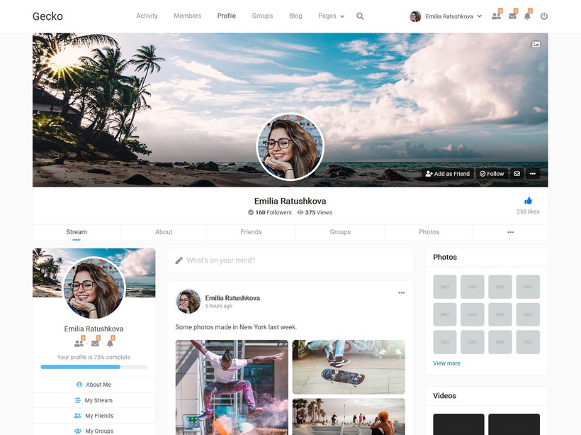Toggle Follow on Emilia's profile

pyautogui.click(x=492, y=174)
